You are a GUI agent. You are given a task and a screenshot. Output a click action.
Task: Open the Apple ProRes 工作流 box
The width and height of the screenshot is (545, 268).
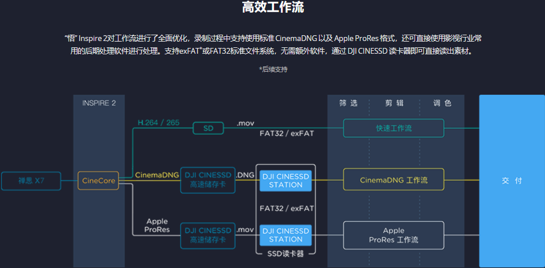(x=394, y=234)
